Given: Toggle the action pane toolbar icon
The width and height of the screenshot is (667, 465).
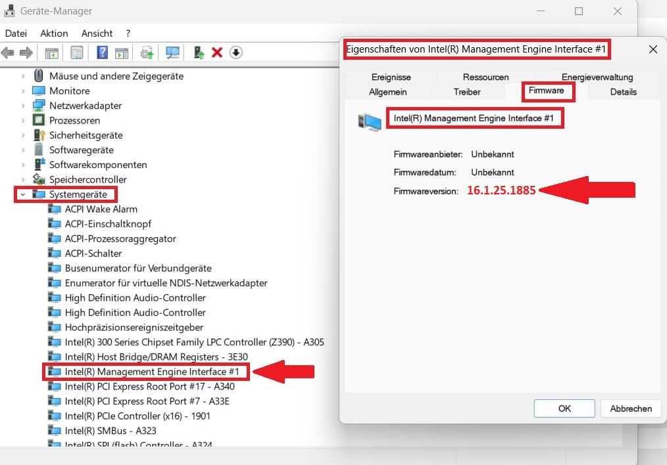Looking at the screenshot, I should click(x=122, y=53).
